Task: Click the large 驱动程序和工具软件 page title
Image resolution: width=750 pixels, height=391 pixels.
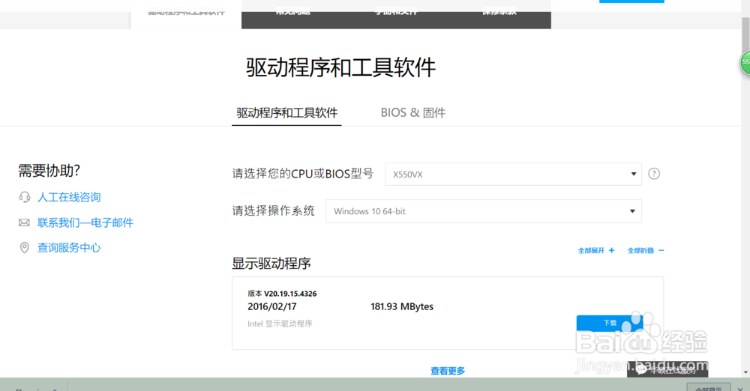Action: [341, 67]
